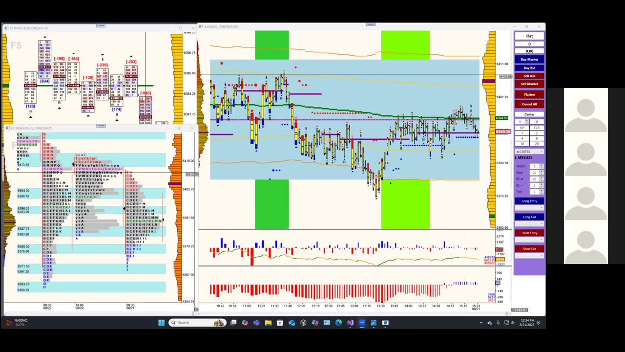Click Sell Ask order button
This screenshot has height=352, width=625.
(x=529, y=76)
